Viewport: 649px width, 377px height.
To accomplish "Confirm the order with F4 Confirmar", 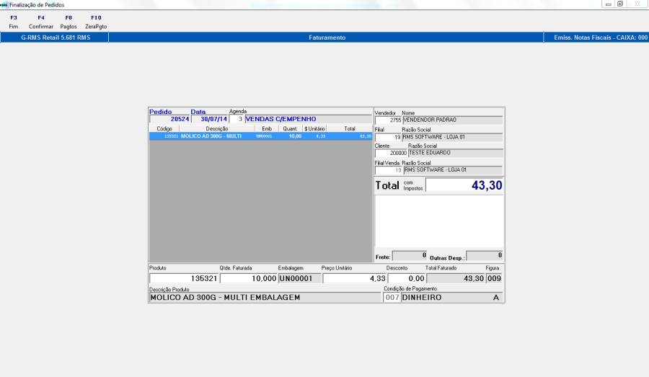I will [41, 22].
